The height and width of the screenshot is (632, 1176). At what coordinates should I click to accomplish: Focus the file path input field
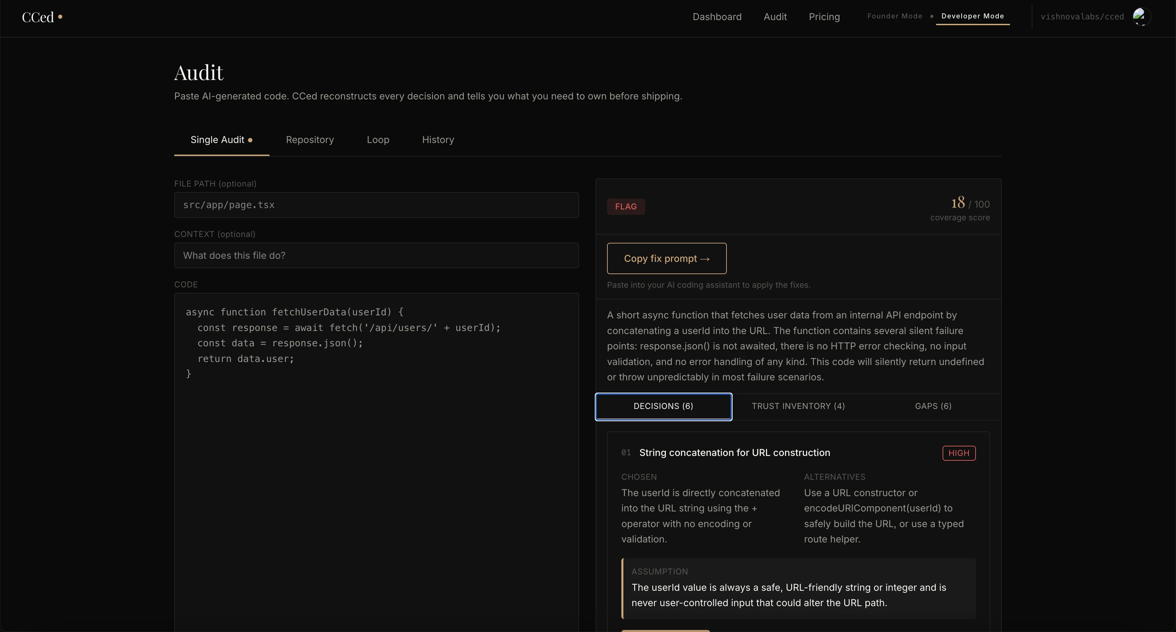click(376, 205)
